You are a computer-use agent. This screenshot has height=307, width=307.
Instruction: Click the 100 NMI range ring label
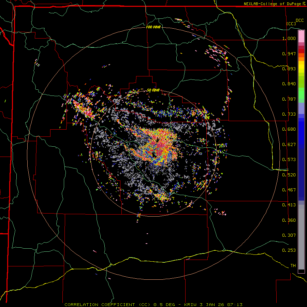tap(153, 27)
